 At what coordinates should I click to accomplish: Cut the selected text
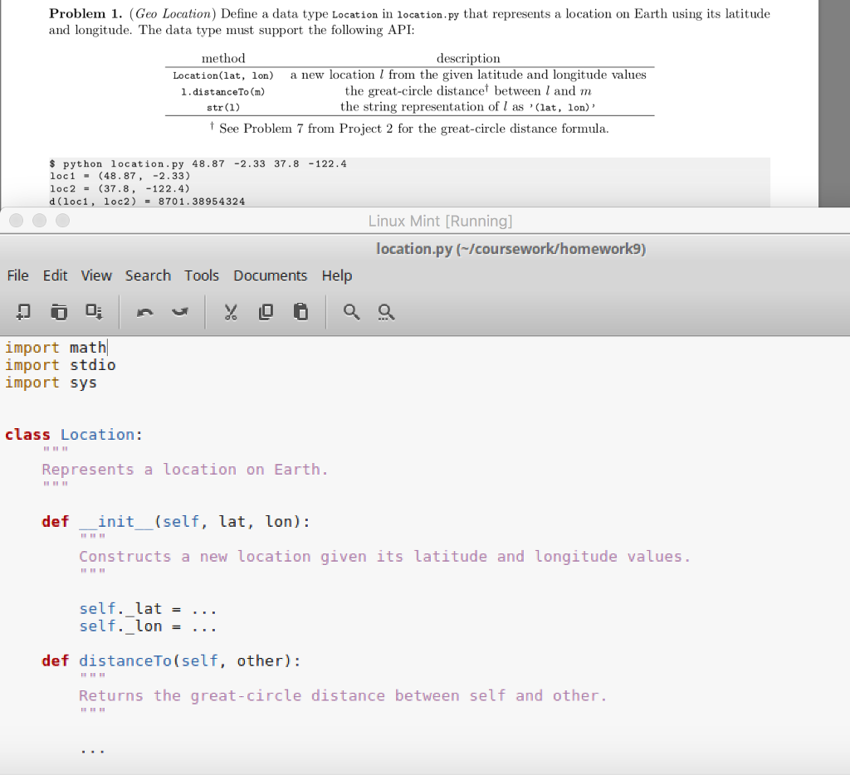231,311
